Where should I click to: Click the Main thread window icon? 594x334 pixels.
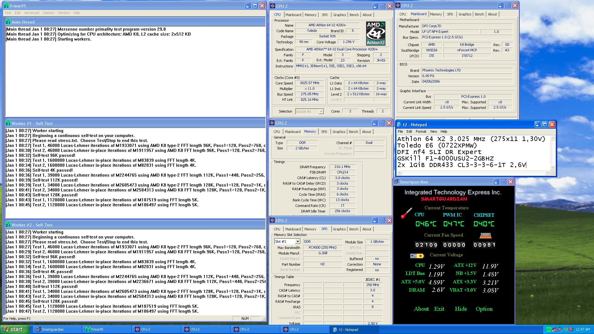click(x=8, y=22)
